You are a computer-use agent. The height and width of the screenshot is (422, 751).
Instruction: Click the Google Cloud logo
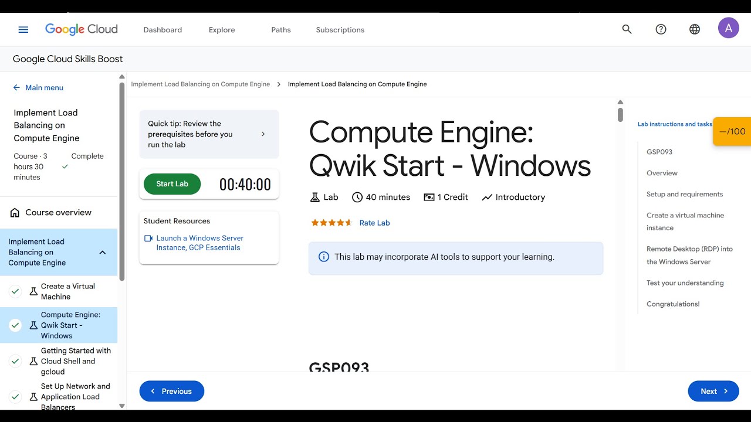(x=82, y=29)
